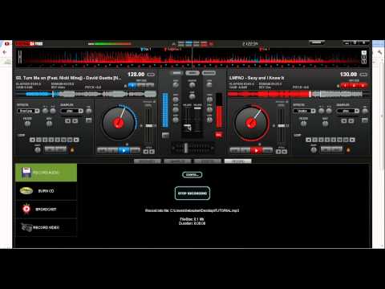Select Burn CD option

[x=47, y=191]
